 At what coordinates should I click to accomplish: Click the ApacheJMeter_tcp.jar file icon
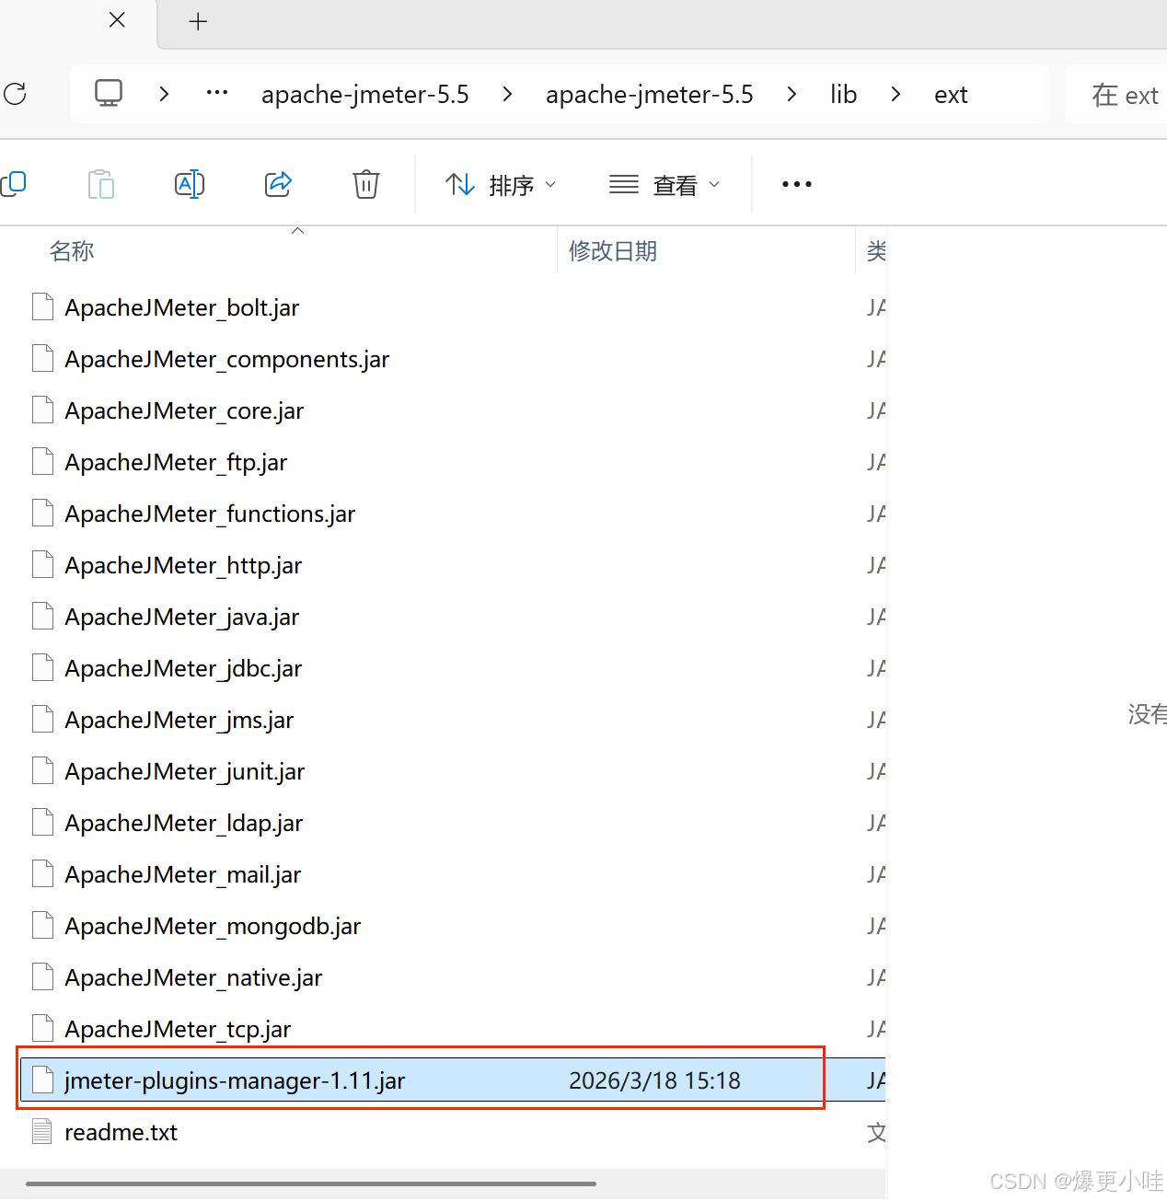[42, 1029]
